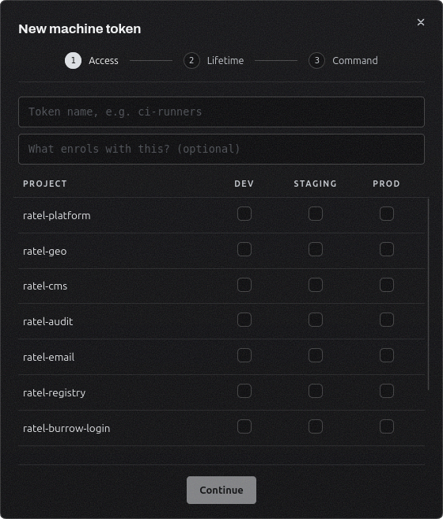Screen dimensions: 443x519
Task: Enable ratel-registry DEV checkbox
Action: click(244, 391)
